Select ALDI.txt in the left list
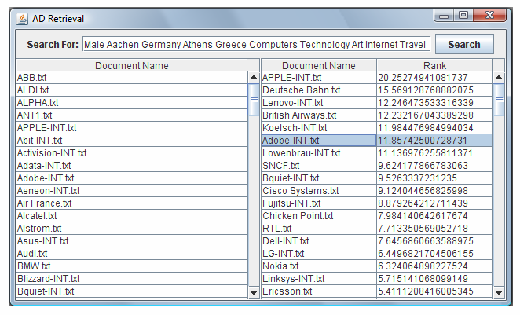Image resolution: width=520 pixels, height=315 pixels. pos(132,90)
